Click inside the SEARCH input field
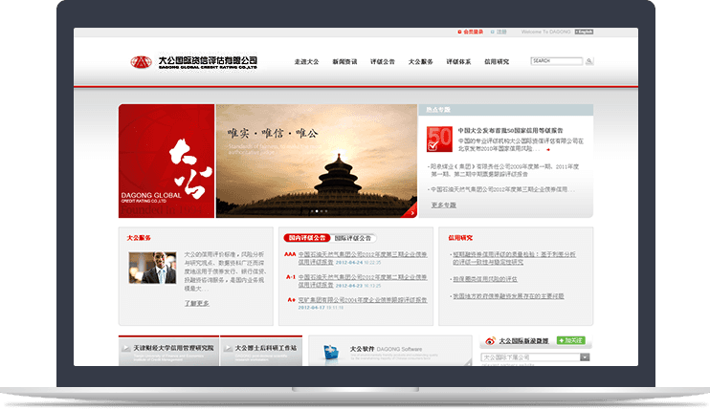Screen dimensions: 710x410 click(555, 61)
